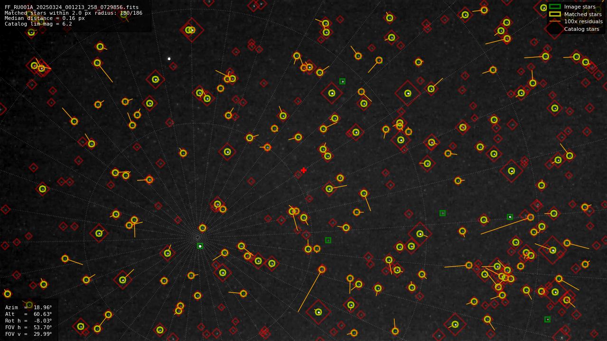Click the 'Image stars' legend label
607x341 pixels.
point(579,7)
